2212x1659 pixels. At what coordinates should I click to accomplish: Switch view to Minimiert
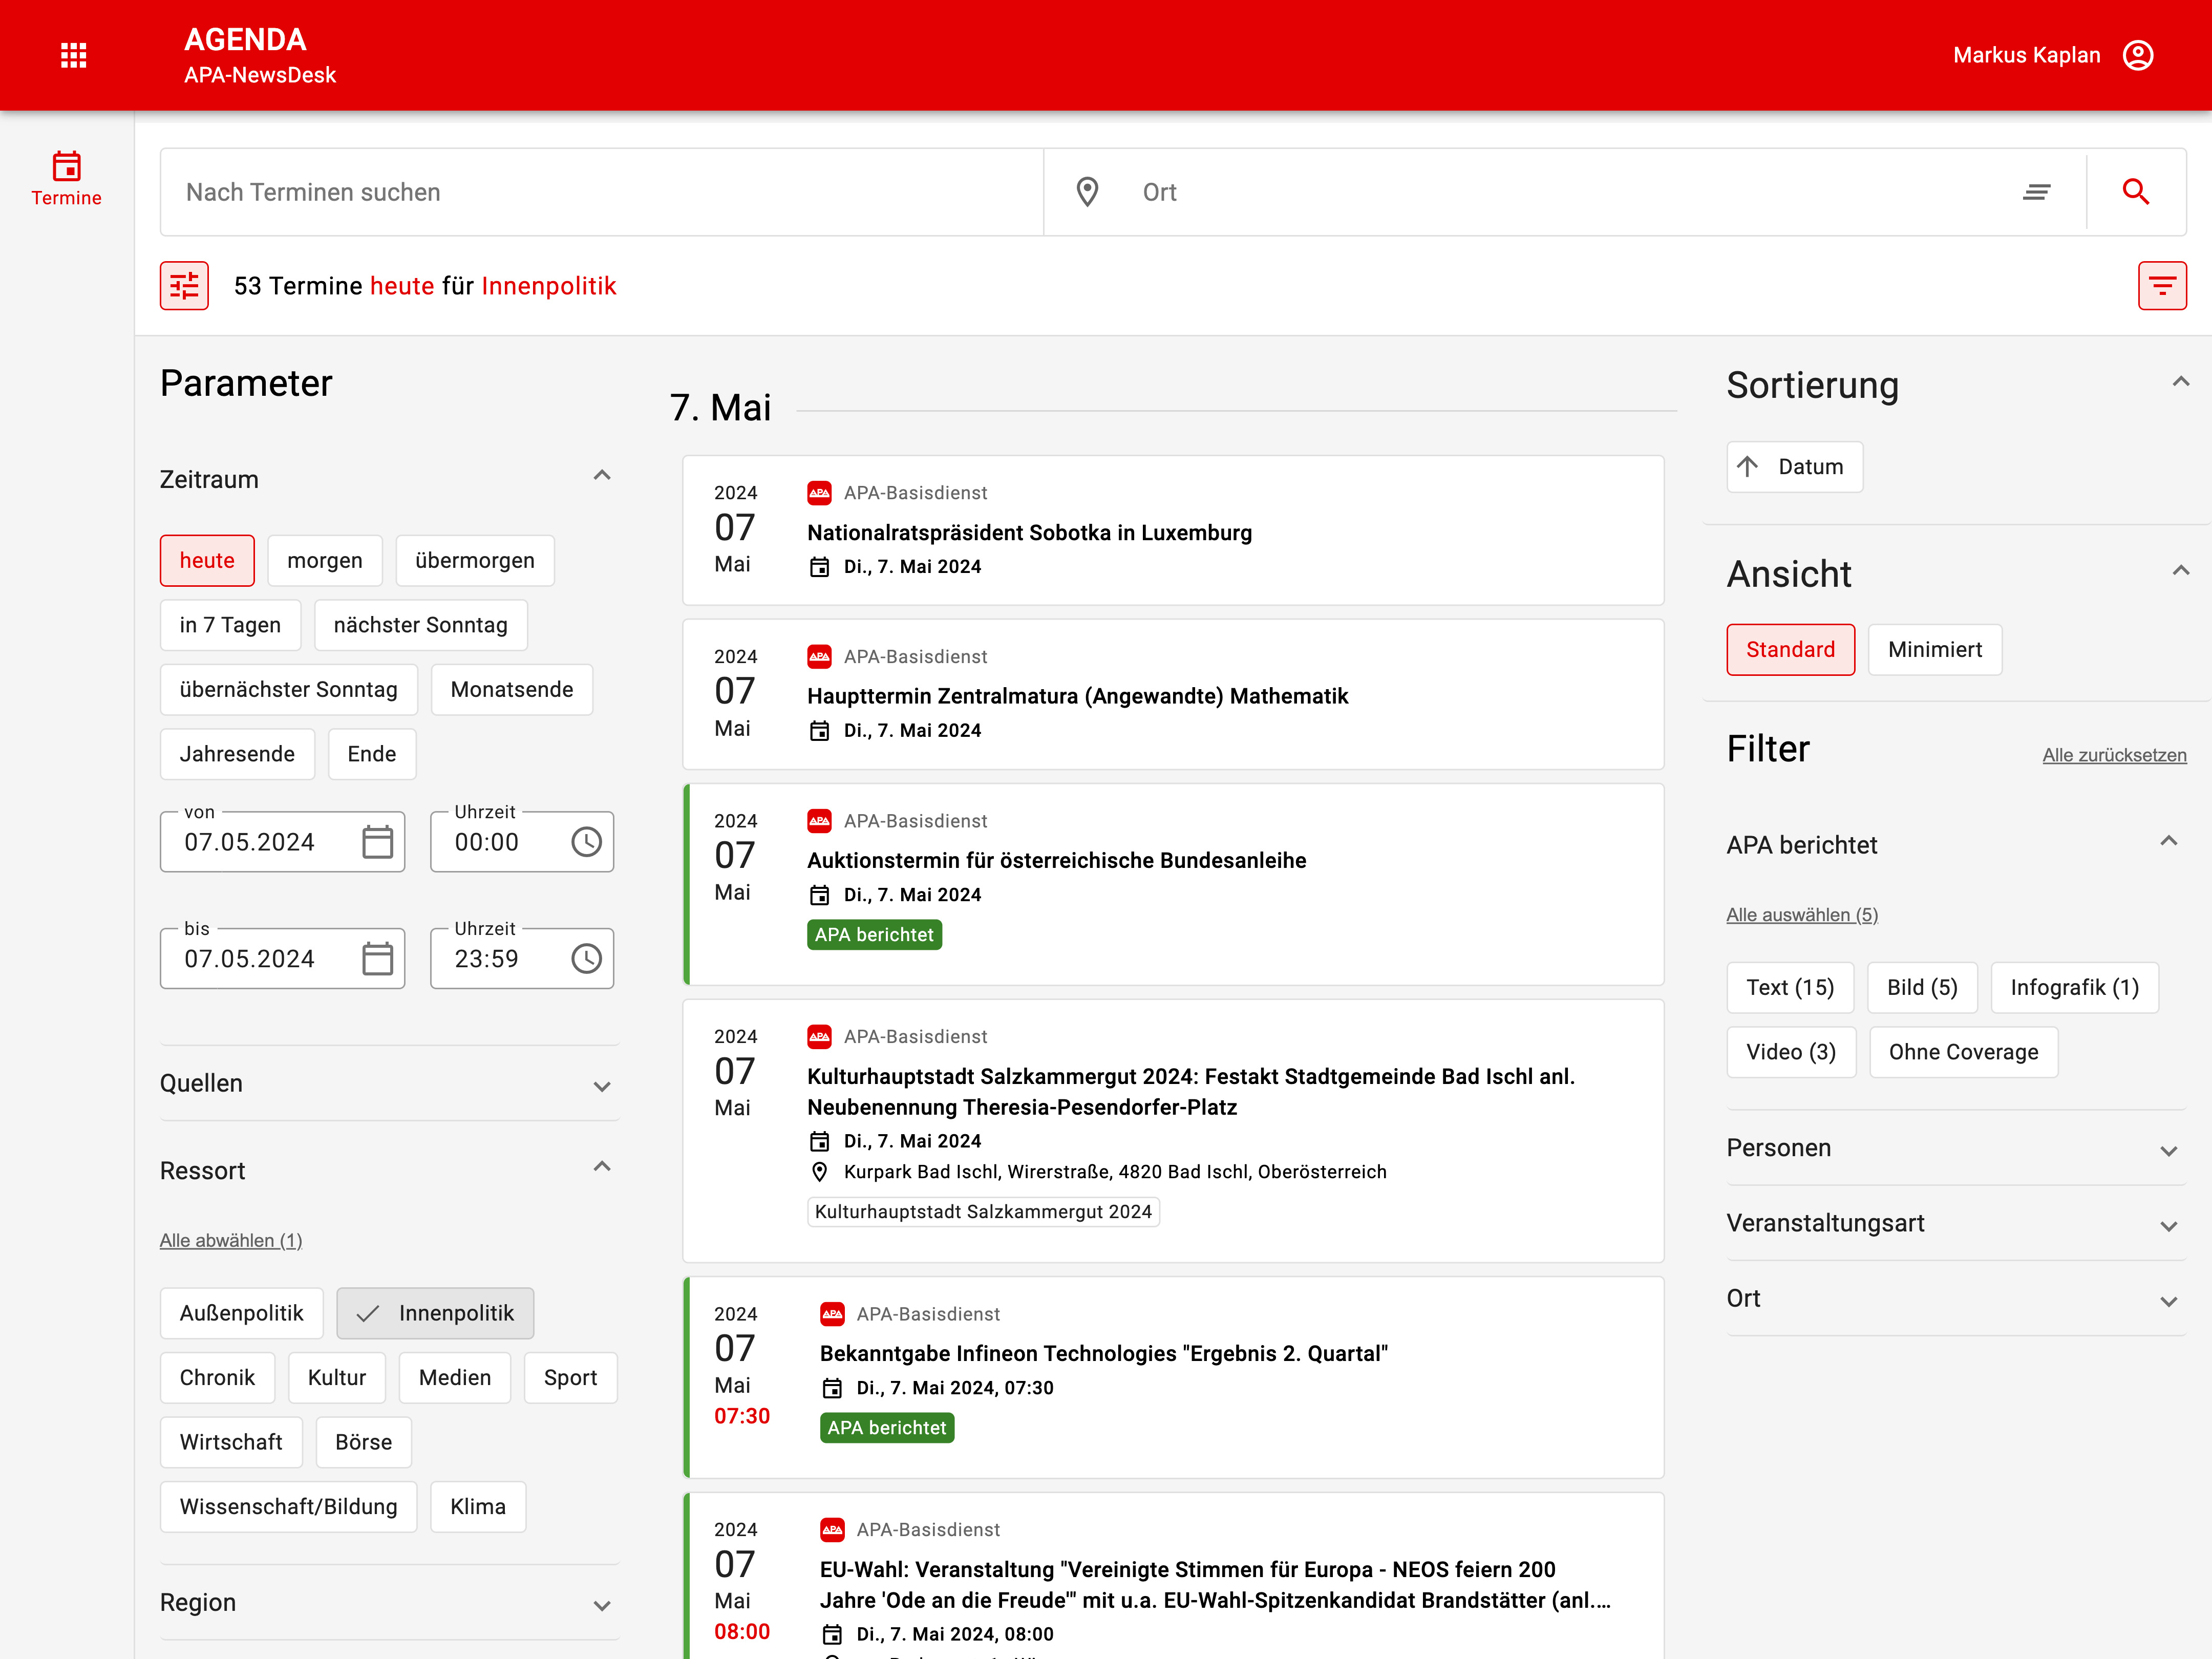(1934, 650)
